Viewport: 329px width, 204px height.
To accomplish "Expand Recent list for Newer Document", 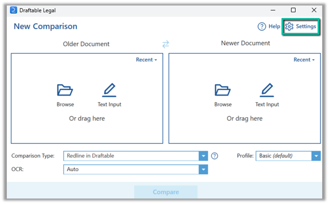I will tap(304, 60).
